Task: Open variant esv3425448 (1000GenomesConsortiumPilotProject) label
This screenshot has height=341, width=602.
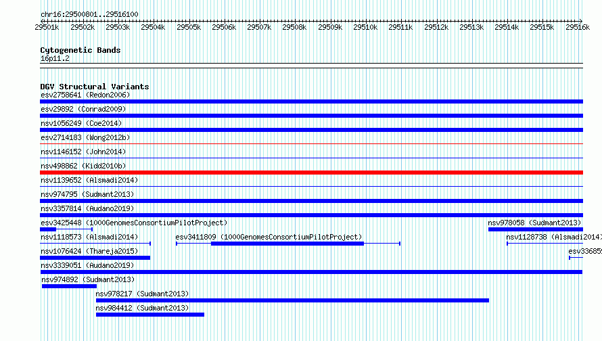Action: 134,223
